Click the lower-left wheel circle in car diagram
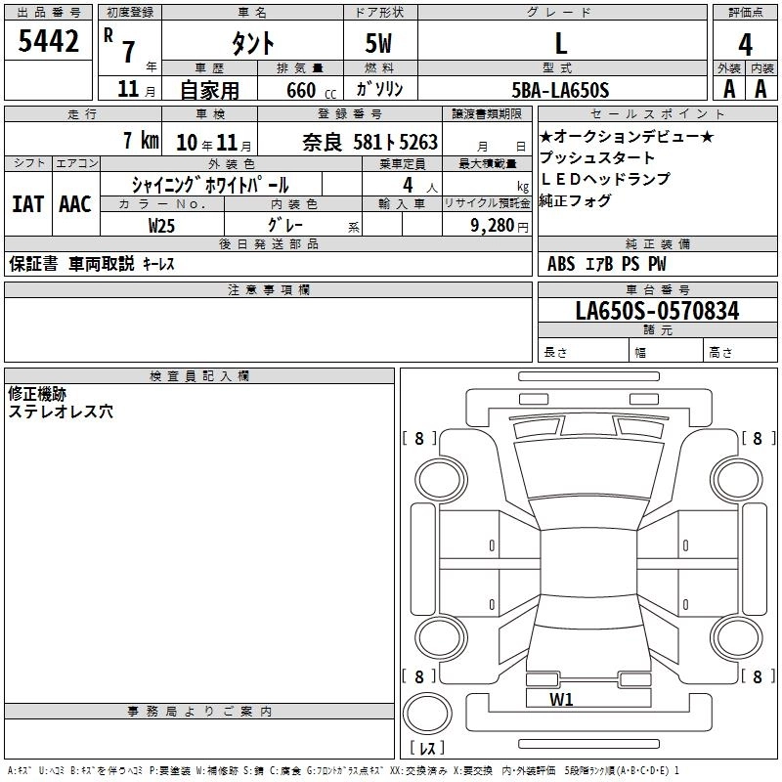This screenshot has width=782, height=782. coord(442,635)
